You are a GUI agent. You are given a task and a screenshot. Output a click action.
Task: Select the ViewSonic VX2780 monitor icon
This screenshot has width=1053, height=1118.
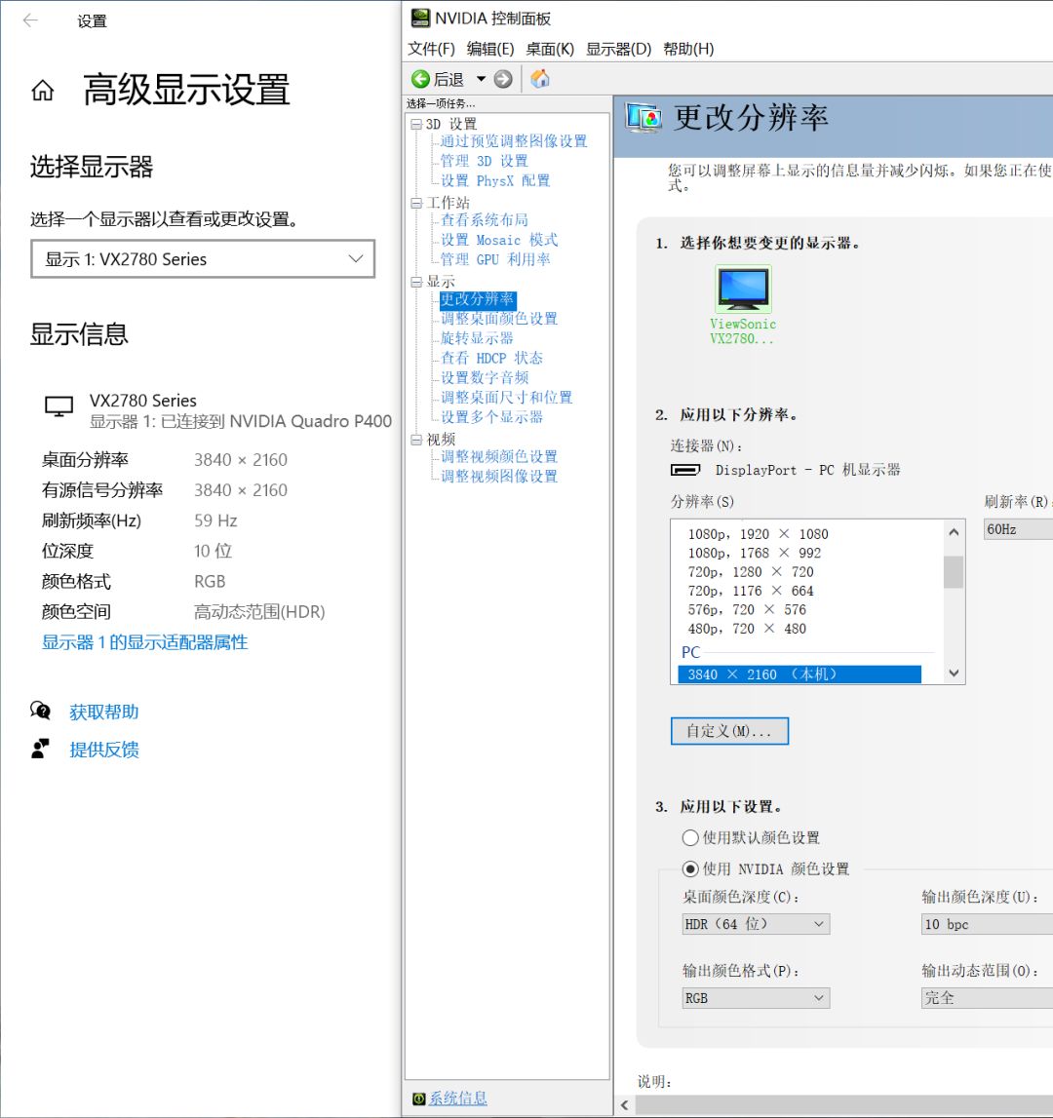(x=743, y=290)
